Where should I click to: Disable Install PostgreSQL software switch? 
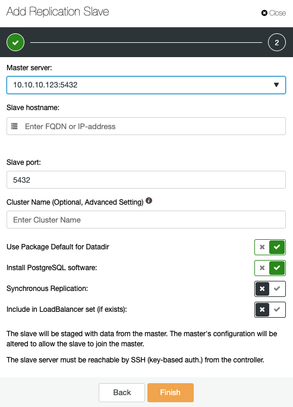coord(270,268)
